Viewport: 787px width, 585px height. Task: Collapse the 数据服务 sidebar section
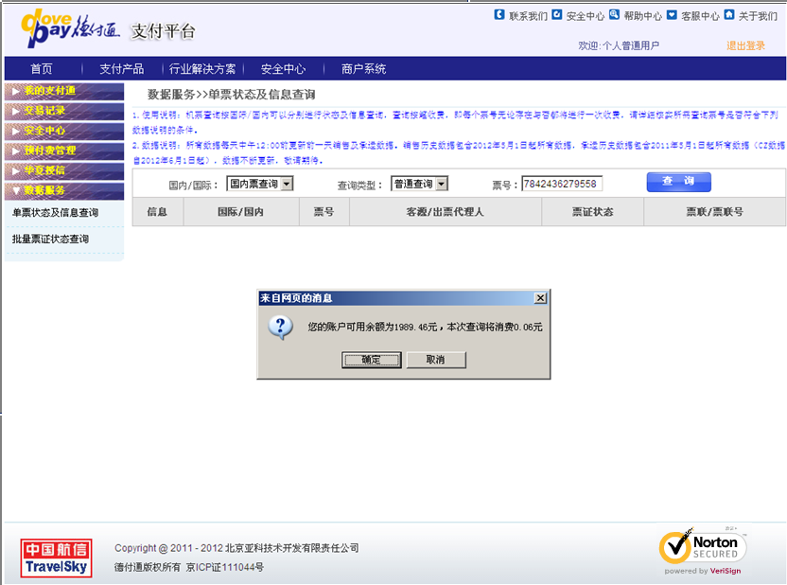point(62,190)
